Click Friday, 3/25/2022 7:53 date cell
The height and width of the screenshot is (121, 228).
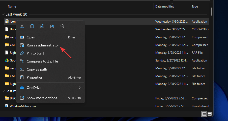(x=172, y=98)
